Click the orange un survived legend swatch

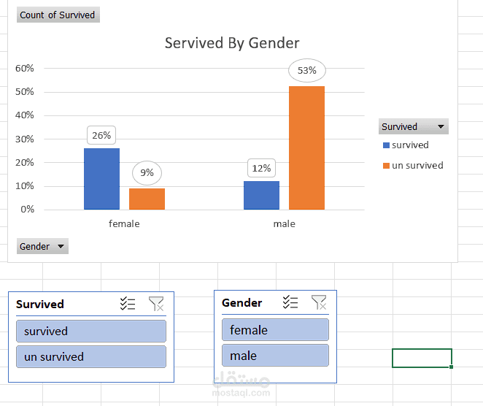(x=386, y=166)
